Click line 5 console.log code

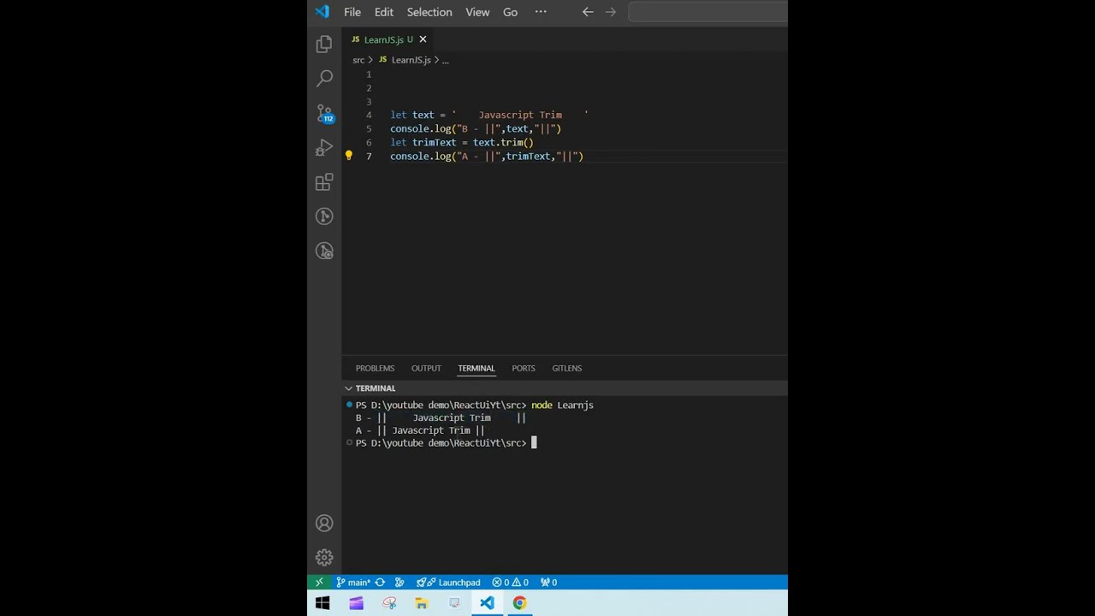[476, 128]
